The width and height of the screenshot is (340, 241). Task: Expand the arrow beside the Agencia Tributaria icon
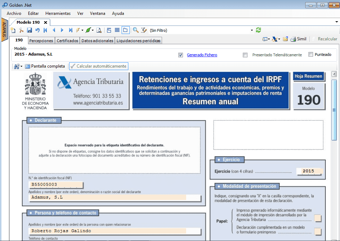pyautogui.click(x=279, y=39)
